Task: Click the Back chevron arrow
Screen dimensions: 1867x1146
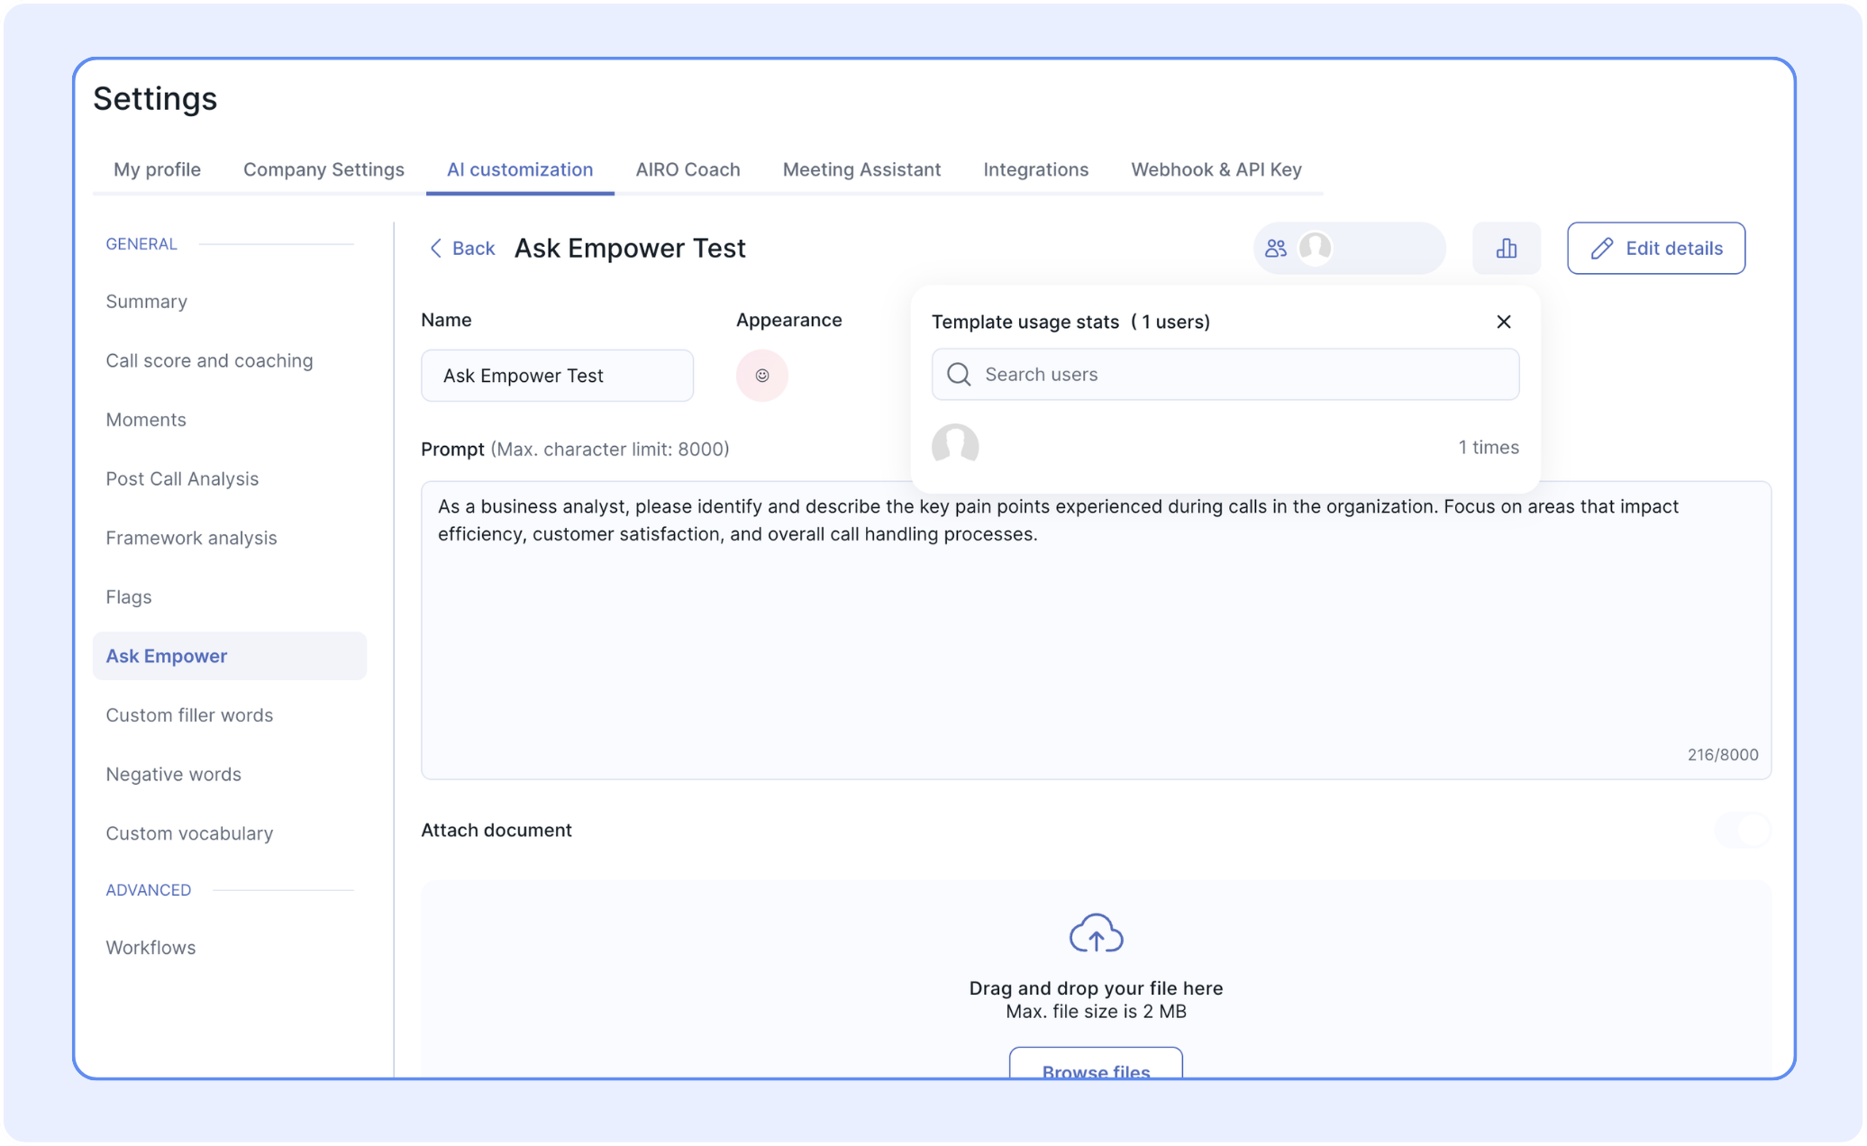Action: click(436, 249)
